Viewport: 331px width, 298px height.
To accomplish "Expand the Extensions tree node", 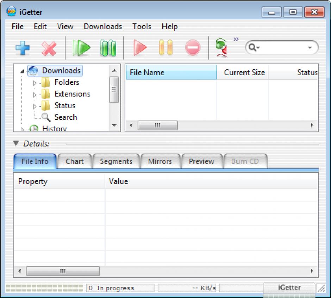I will (35, 95).
